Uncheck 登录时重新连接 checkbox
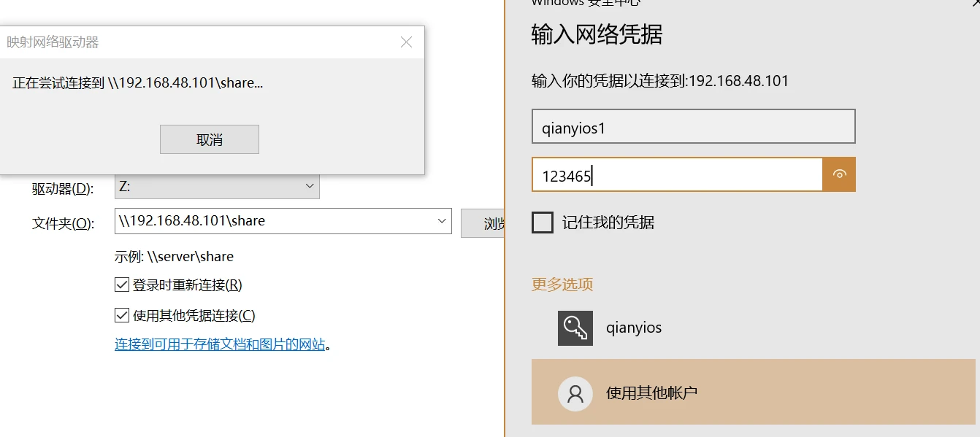Screen dimensions: 980x437 pos(122,285)
